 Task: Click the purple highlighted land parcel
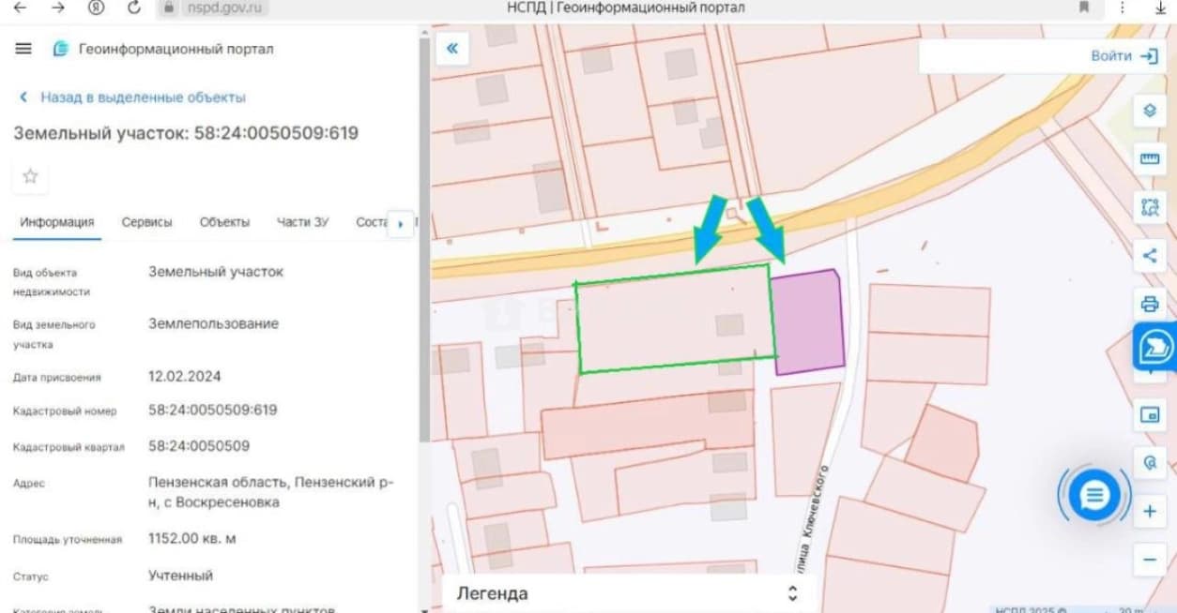pyautogui.click(x=808, y=321)
